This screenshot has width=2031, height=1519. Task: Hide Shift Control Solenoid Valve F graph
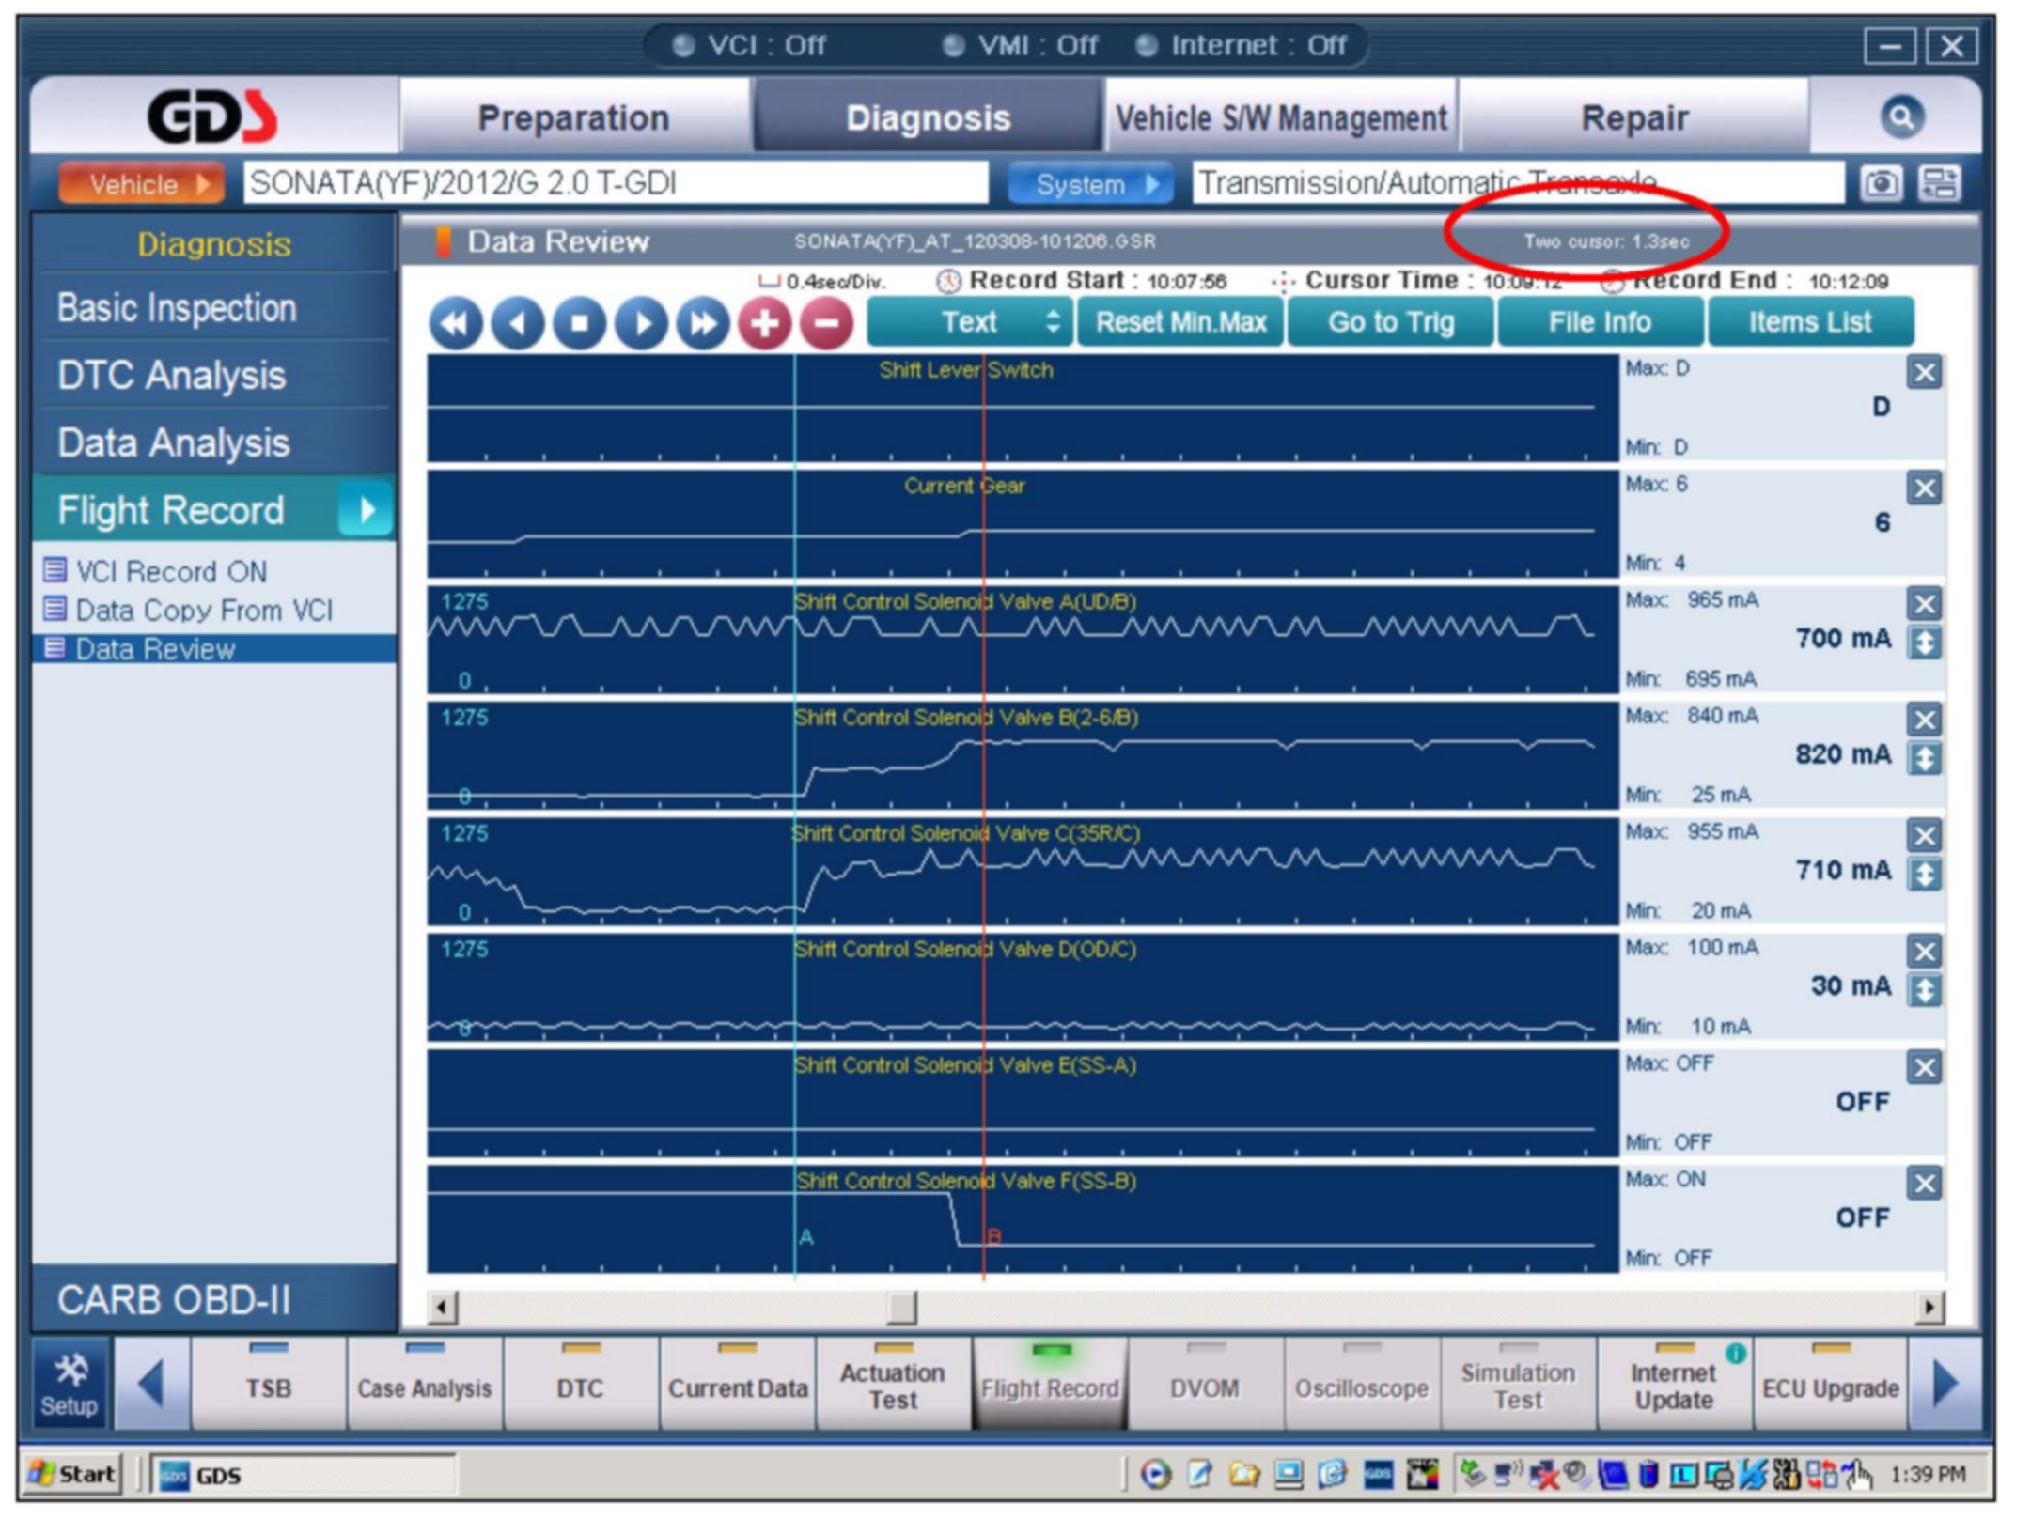pos(1924,1184)
